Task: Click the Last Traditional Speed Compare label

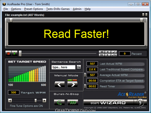Action: click(121, 69)
